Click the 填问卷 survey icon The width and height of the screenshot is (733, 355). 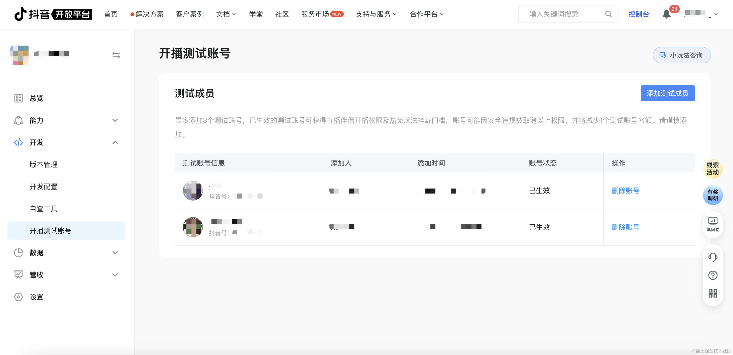(712, 224)
